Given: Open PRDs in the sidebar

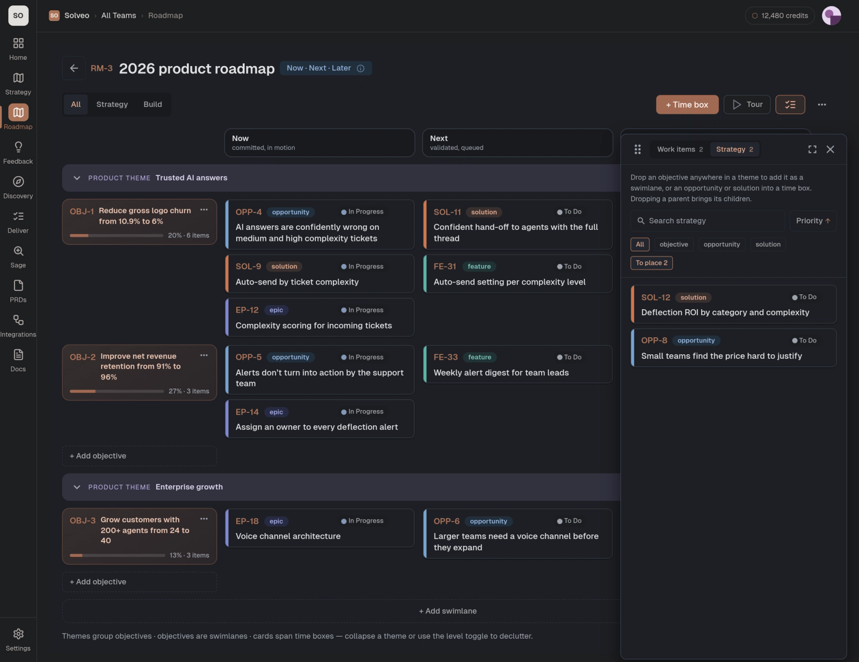Looking at the screenshot, I should [x=18, y=292].
